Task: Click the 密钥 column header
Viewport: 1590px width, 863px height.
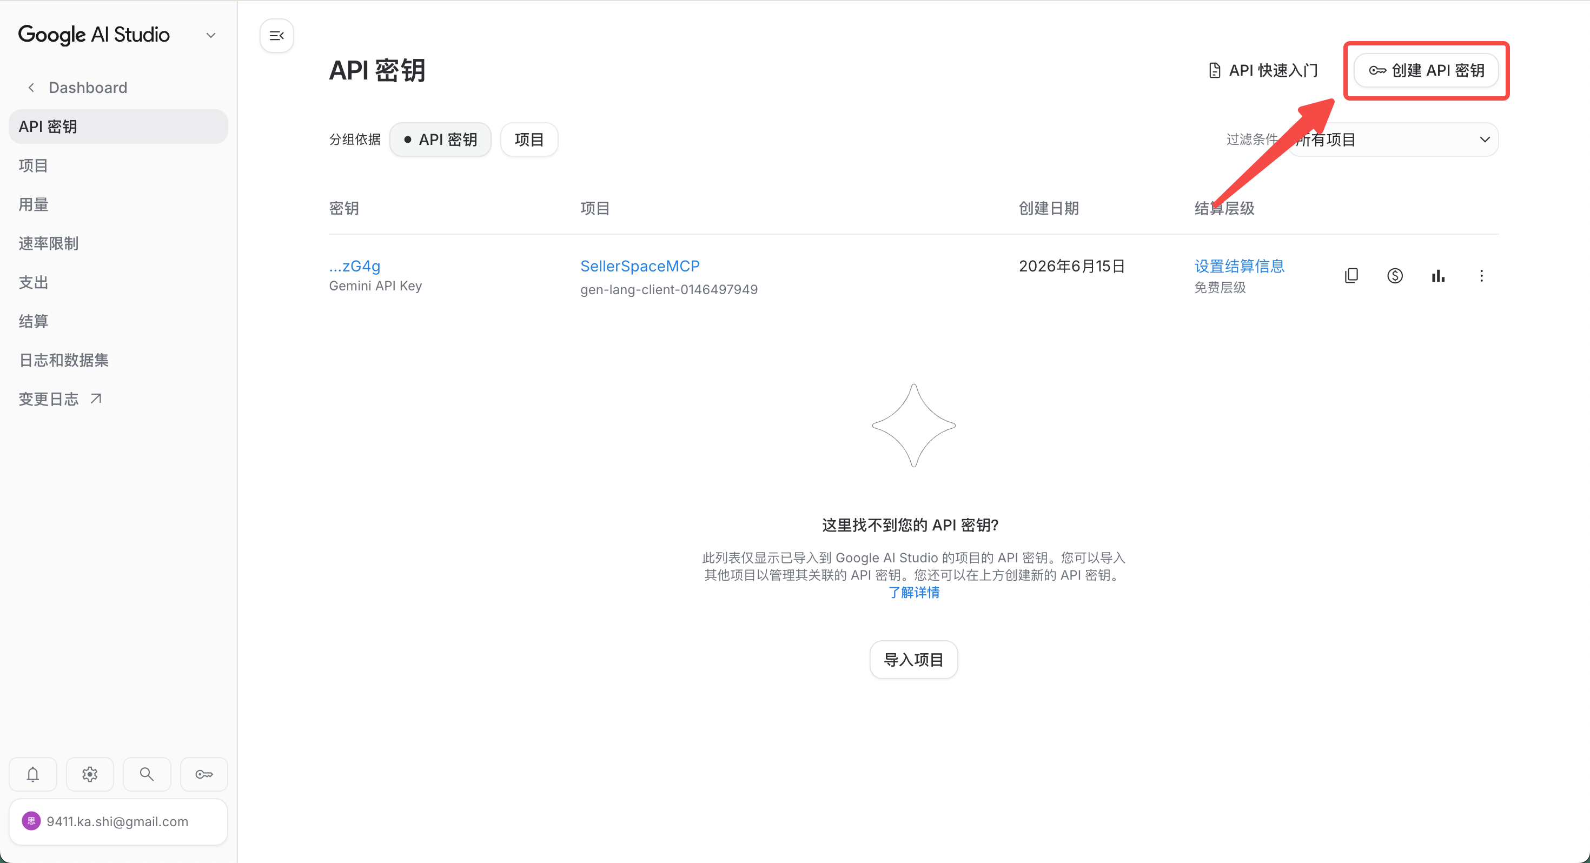Action: coord(344,208)
